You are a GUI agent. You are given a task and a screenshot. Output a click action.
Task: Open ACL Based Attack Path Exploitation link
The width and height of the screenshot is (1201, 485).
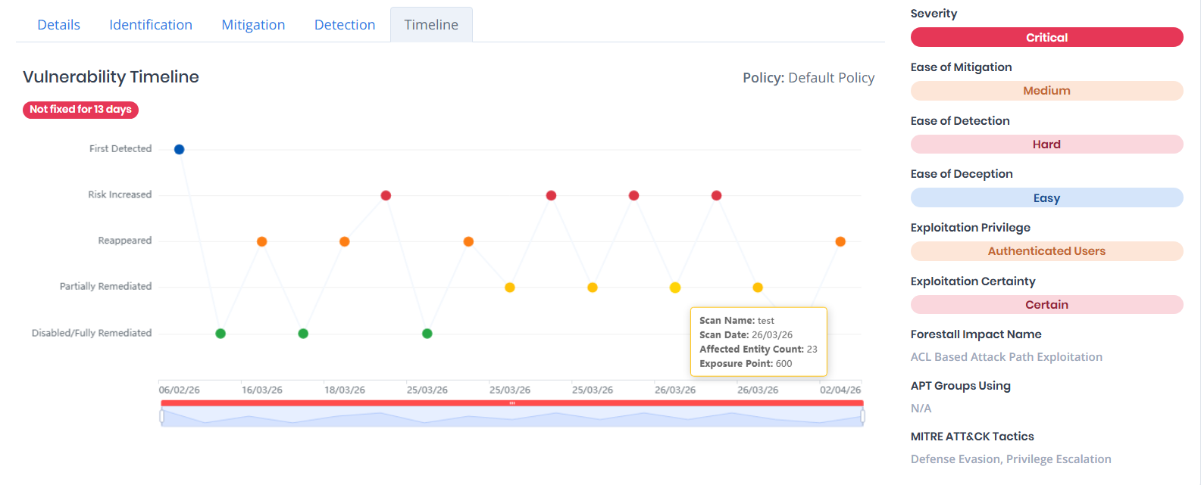(1006, 357)
